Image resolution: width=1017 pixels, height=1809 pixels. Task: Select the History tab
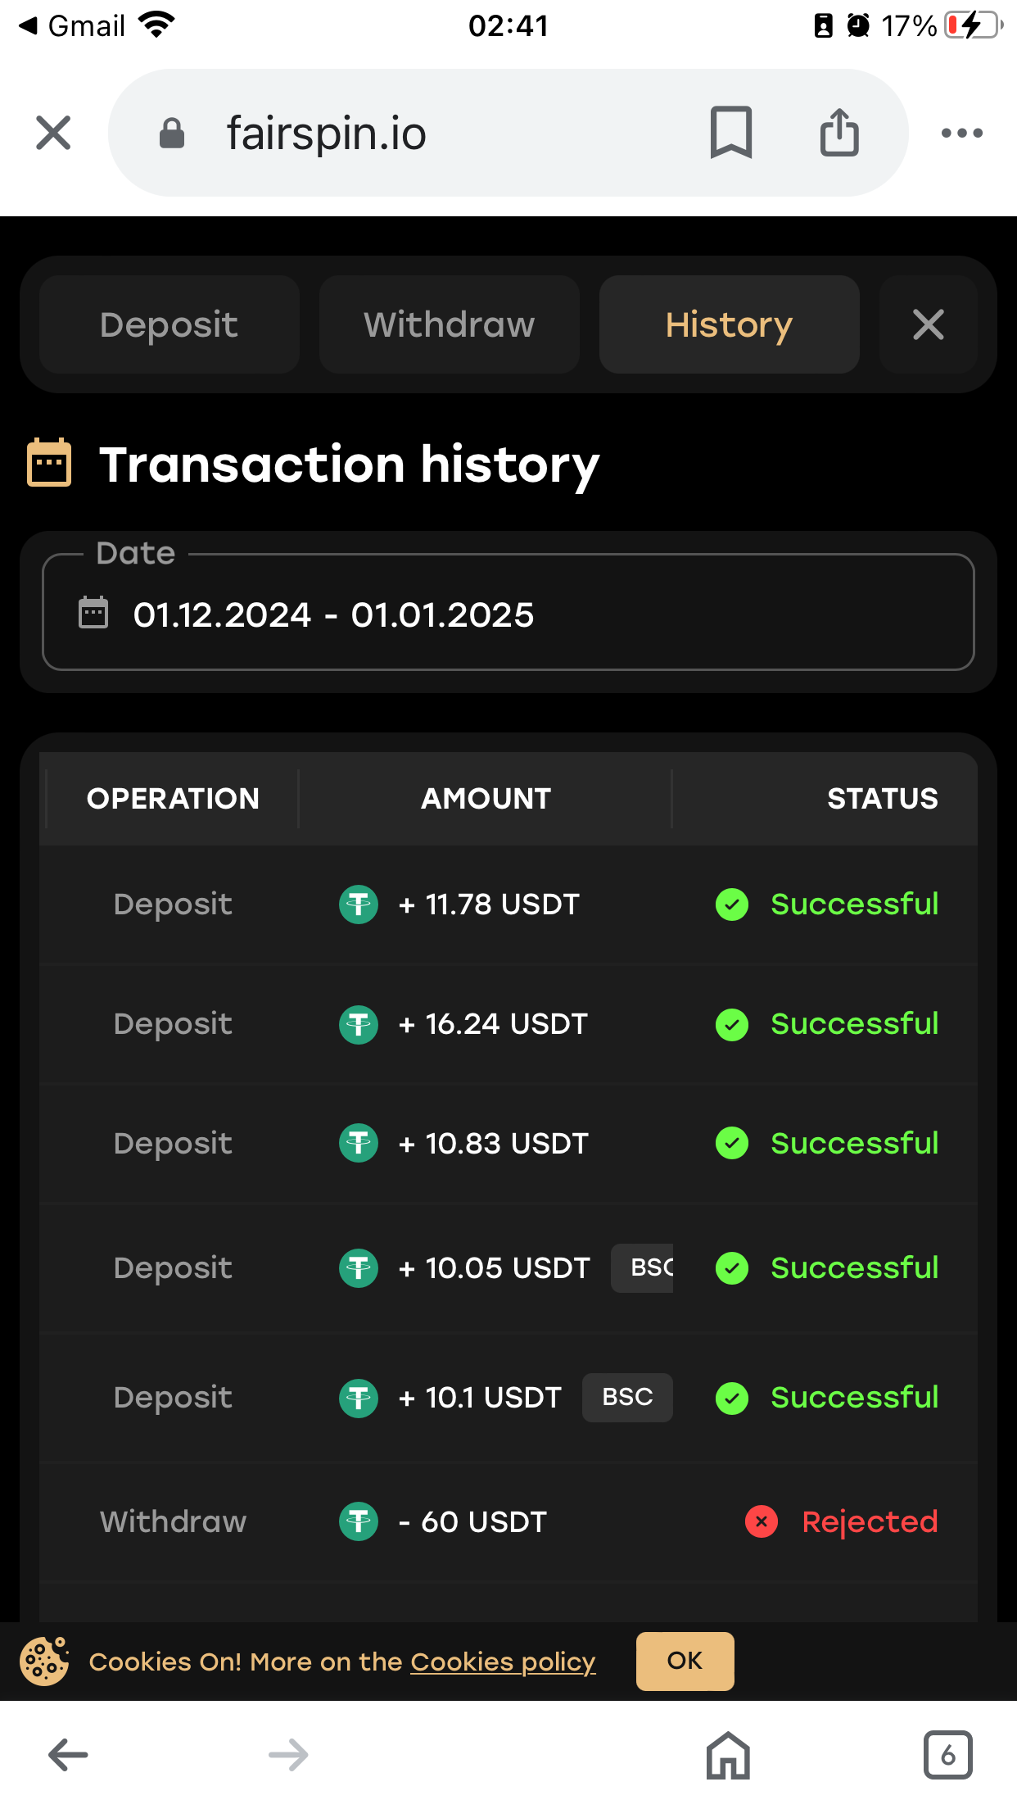tap(729, 324)
